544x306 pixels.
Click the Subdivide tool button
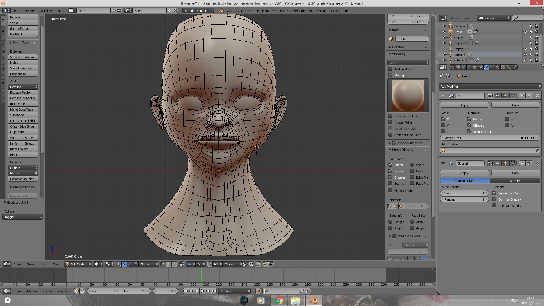23,115
